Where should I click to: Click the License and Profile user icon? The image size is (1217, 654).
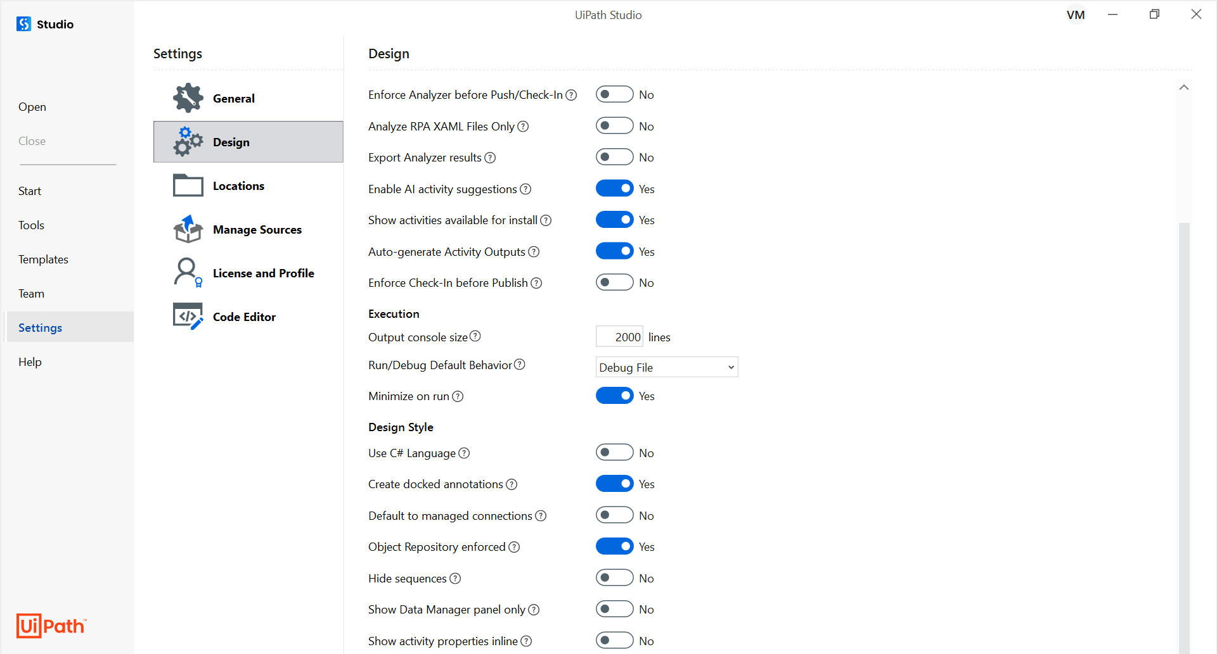pyautogui.click(x=188, y=273)
